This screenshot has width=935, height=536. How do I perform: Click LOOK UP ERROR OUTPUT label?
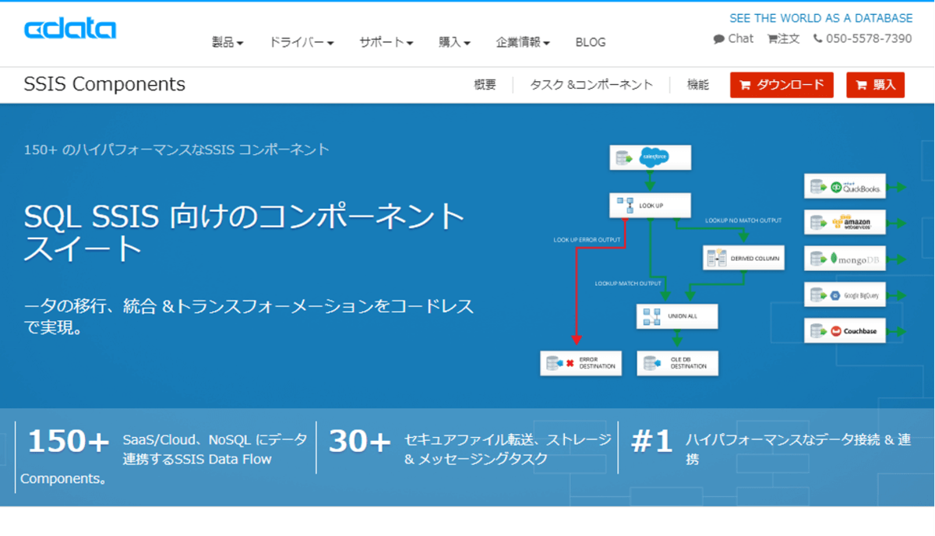[587, 240]
